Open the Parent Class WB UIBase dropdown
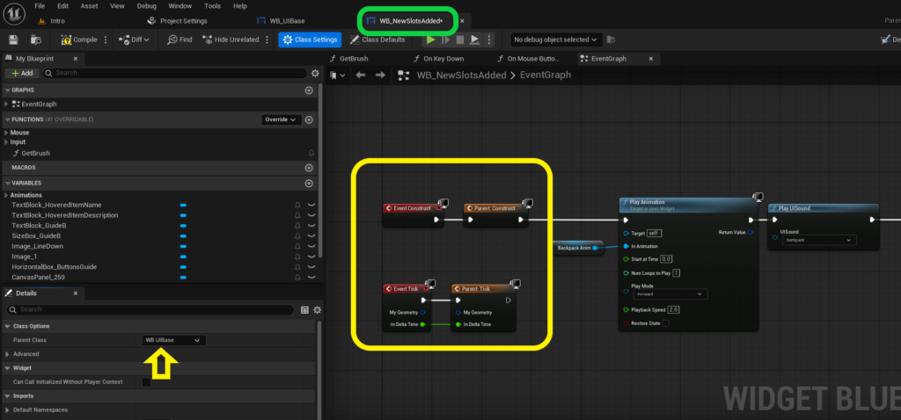This screenshot has height=420, width=901. click(173, 340)
